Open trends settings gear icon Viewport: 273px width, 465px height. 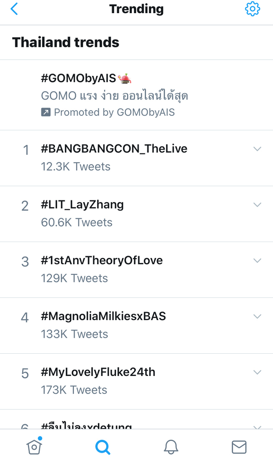click(253, 9)
